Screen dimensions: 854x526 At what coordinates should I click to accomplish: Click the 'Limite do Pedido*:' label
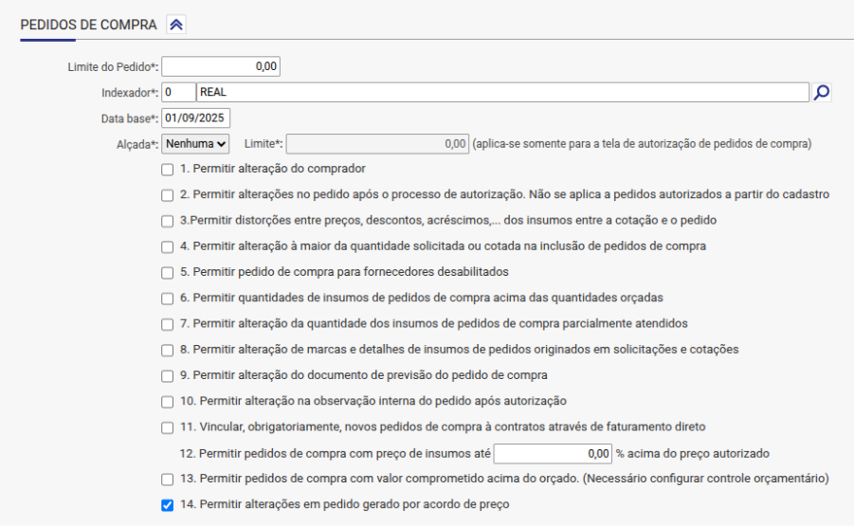coord(113,67)
